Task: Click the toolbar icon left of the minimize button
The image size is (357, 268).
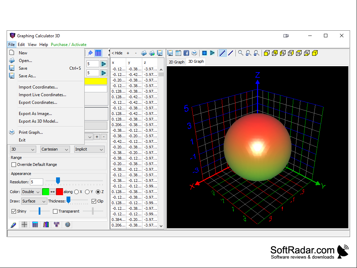Action: click(286, 36)
